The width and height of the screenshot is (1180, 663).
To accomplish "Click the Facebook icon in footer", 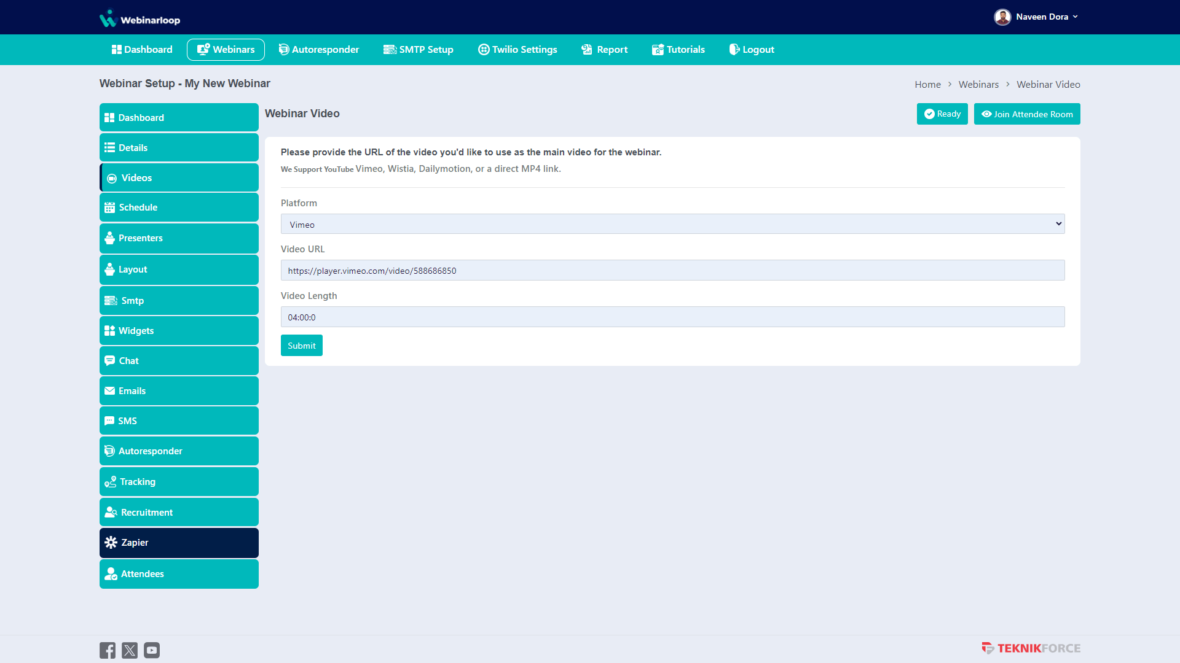I will click(108, 650).
